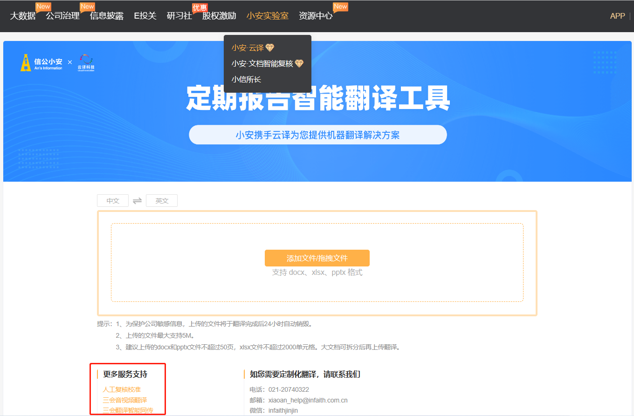This screenshot has height=416, width=634.
Task: Swap languages with the double-arrow icon
Action: point(137,201)
